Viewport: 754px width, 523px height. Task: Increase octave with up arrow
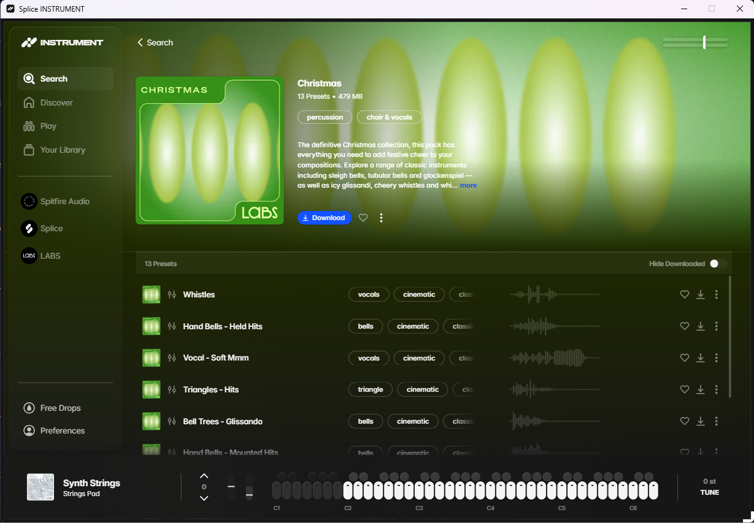[x=204, y=476]
